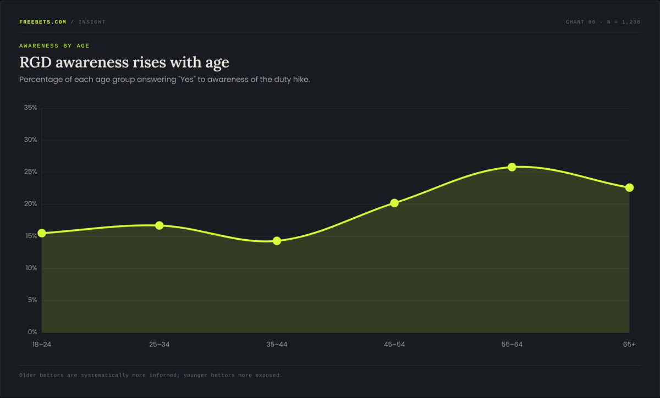Click the 18–24 data point marker

coord(42,233)
